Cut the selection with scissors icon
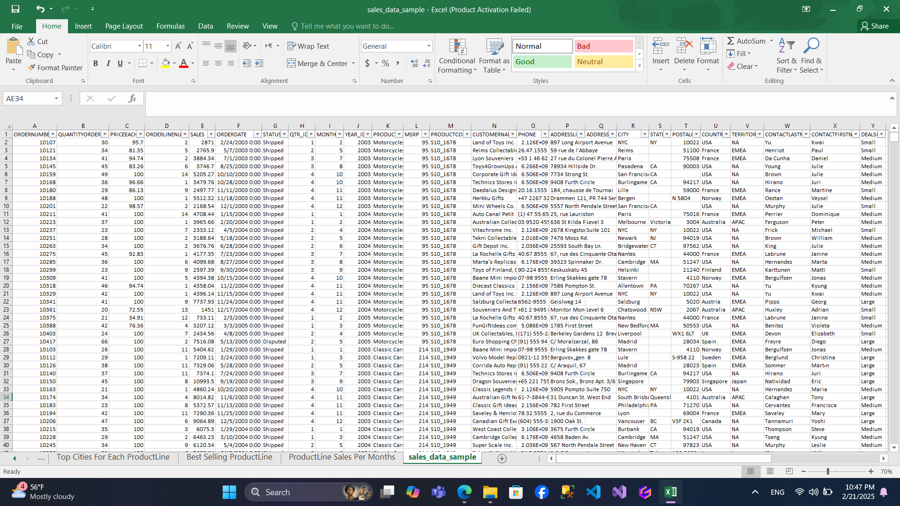Image resolution: width=900 pixels, height=506 pixels. pos(37,41)
